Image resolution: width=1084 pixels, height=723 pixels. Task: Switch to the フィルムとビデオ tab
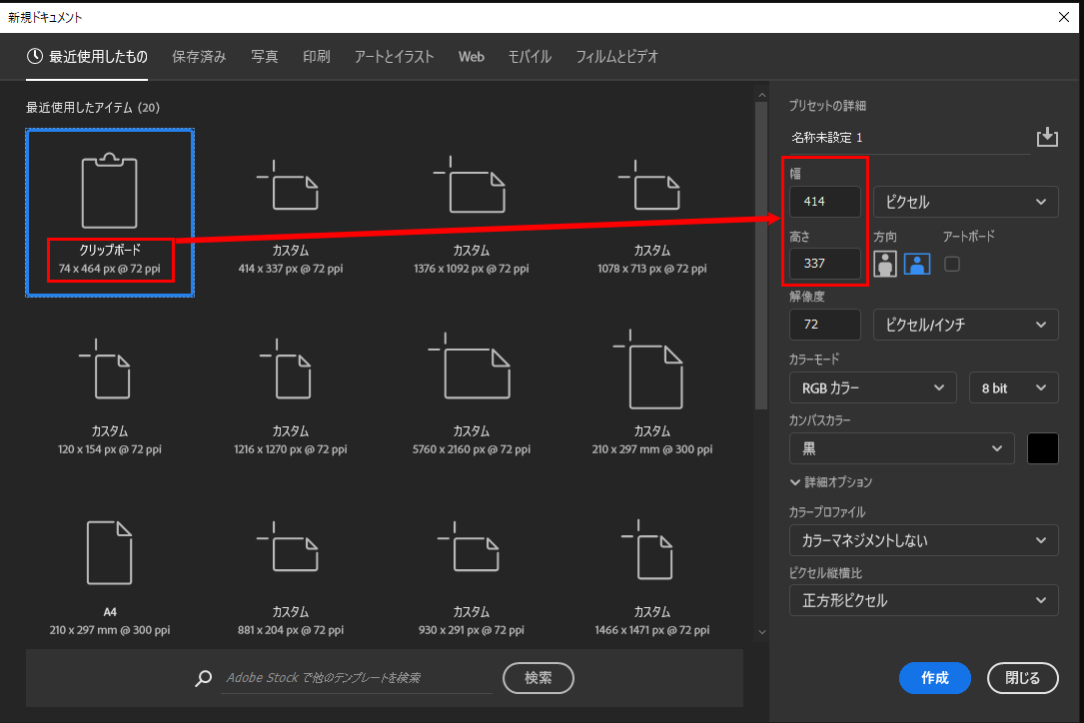coord(617,57)
